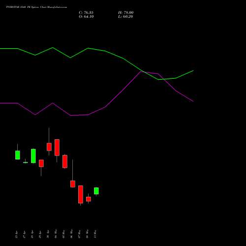Select the tall red candle with lowest bottom
The width and height of the screenshot is (246, 246).
point(81,194)
